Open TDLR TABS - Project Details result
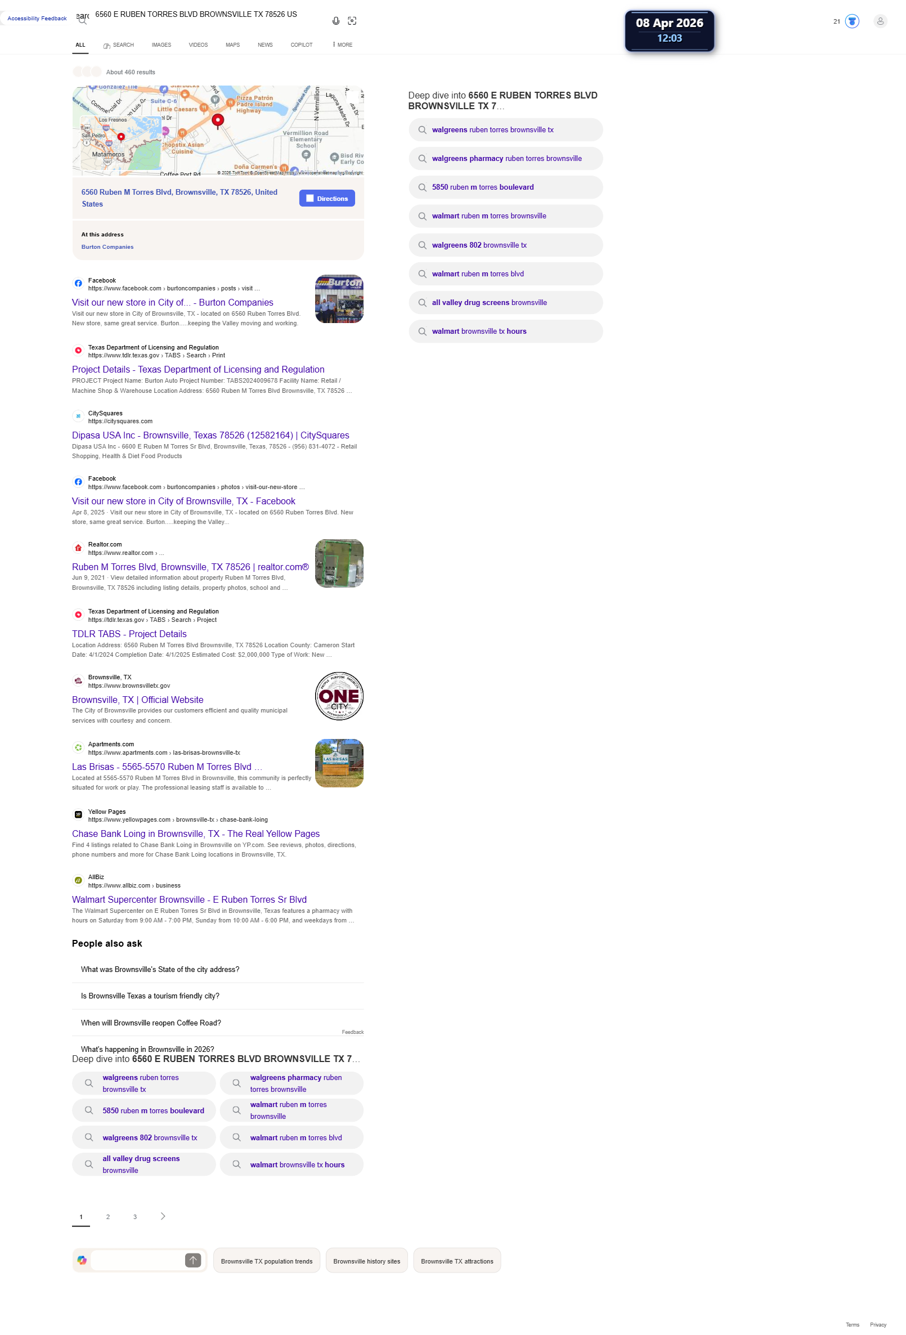 click(x=129, y=634)
